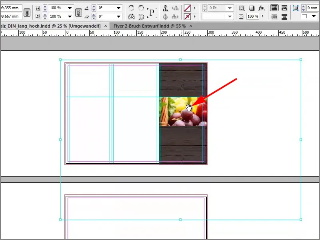The image size is (320, 240).
Task: Open the fx effects menu
Action: 262,8
